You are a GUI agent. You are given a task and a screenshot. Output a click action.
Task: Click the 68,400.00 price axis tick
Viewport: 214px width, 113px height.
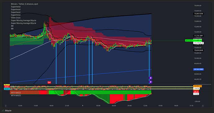coord(198,79)
